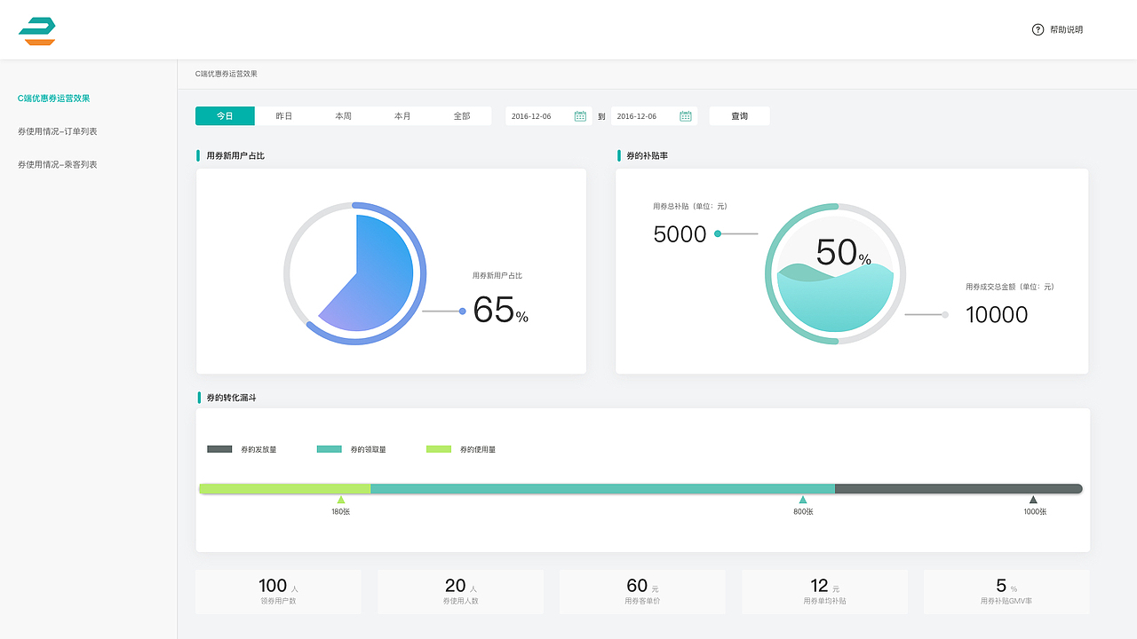Image resolution: width=1137 pixels, height=639 pixels.
Task: Click the 用券补贴GMV率 5% stat card
Action: (1006, 591)
